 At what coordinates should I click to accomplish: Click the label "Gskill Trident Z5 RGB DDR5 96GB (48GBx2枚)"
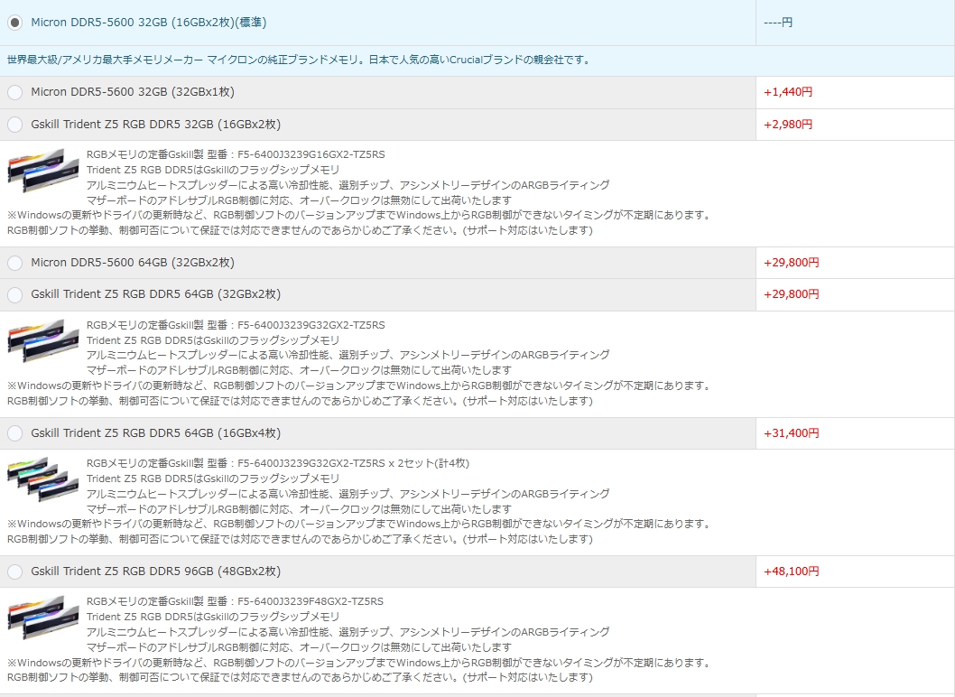[156, 572]
